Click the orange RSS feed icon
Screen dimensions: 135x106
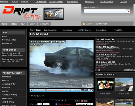[x=84, y=24]
